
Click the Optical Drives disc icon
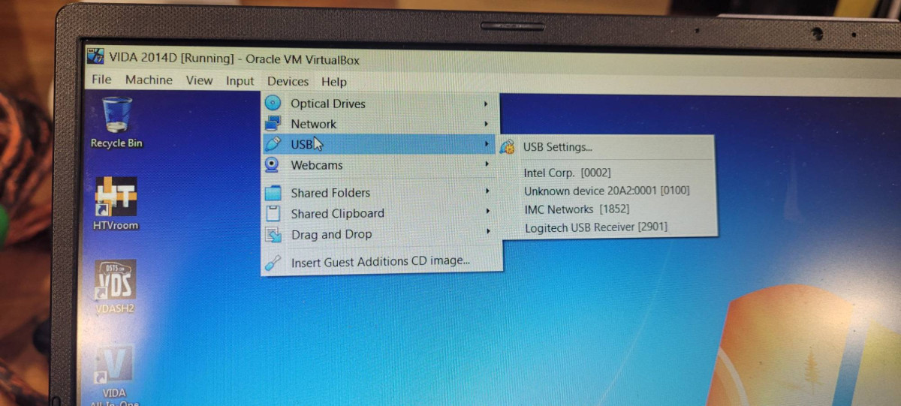click(x=273, y=104)
